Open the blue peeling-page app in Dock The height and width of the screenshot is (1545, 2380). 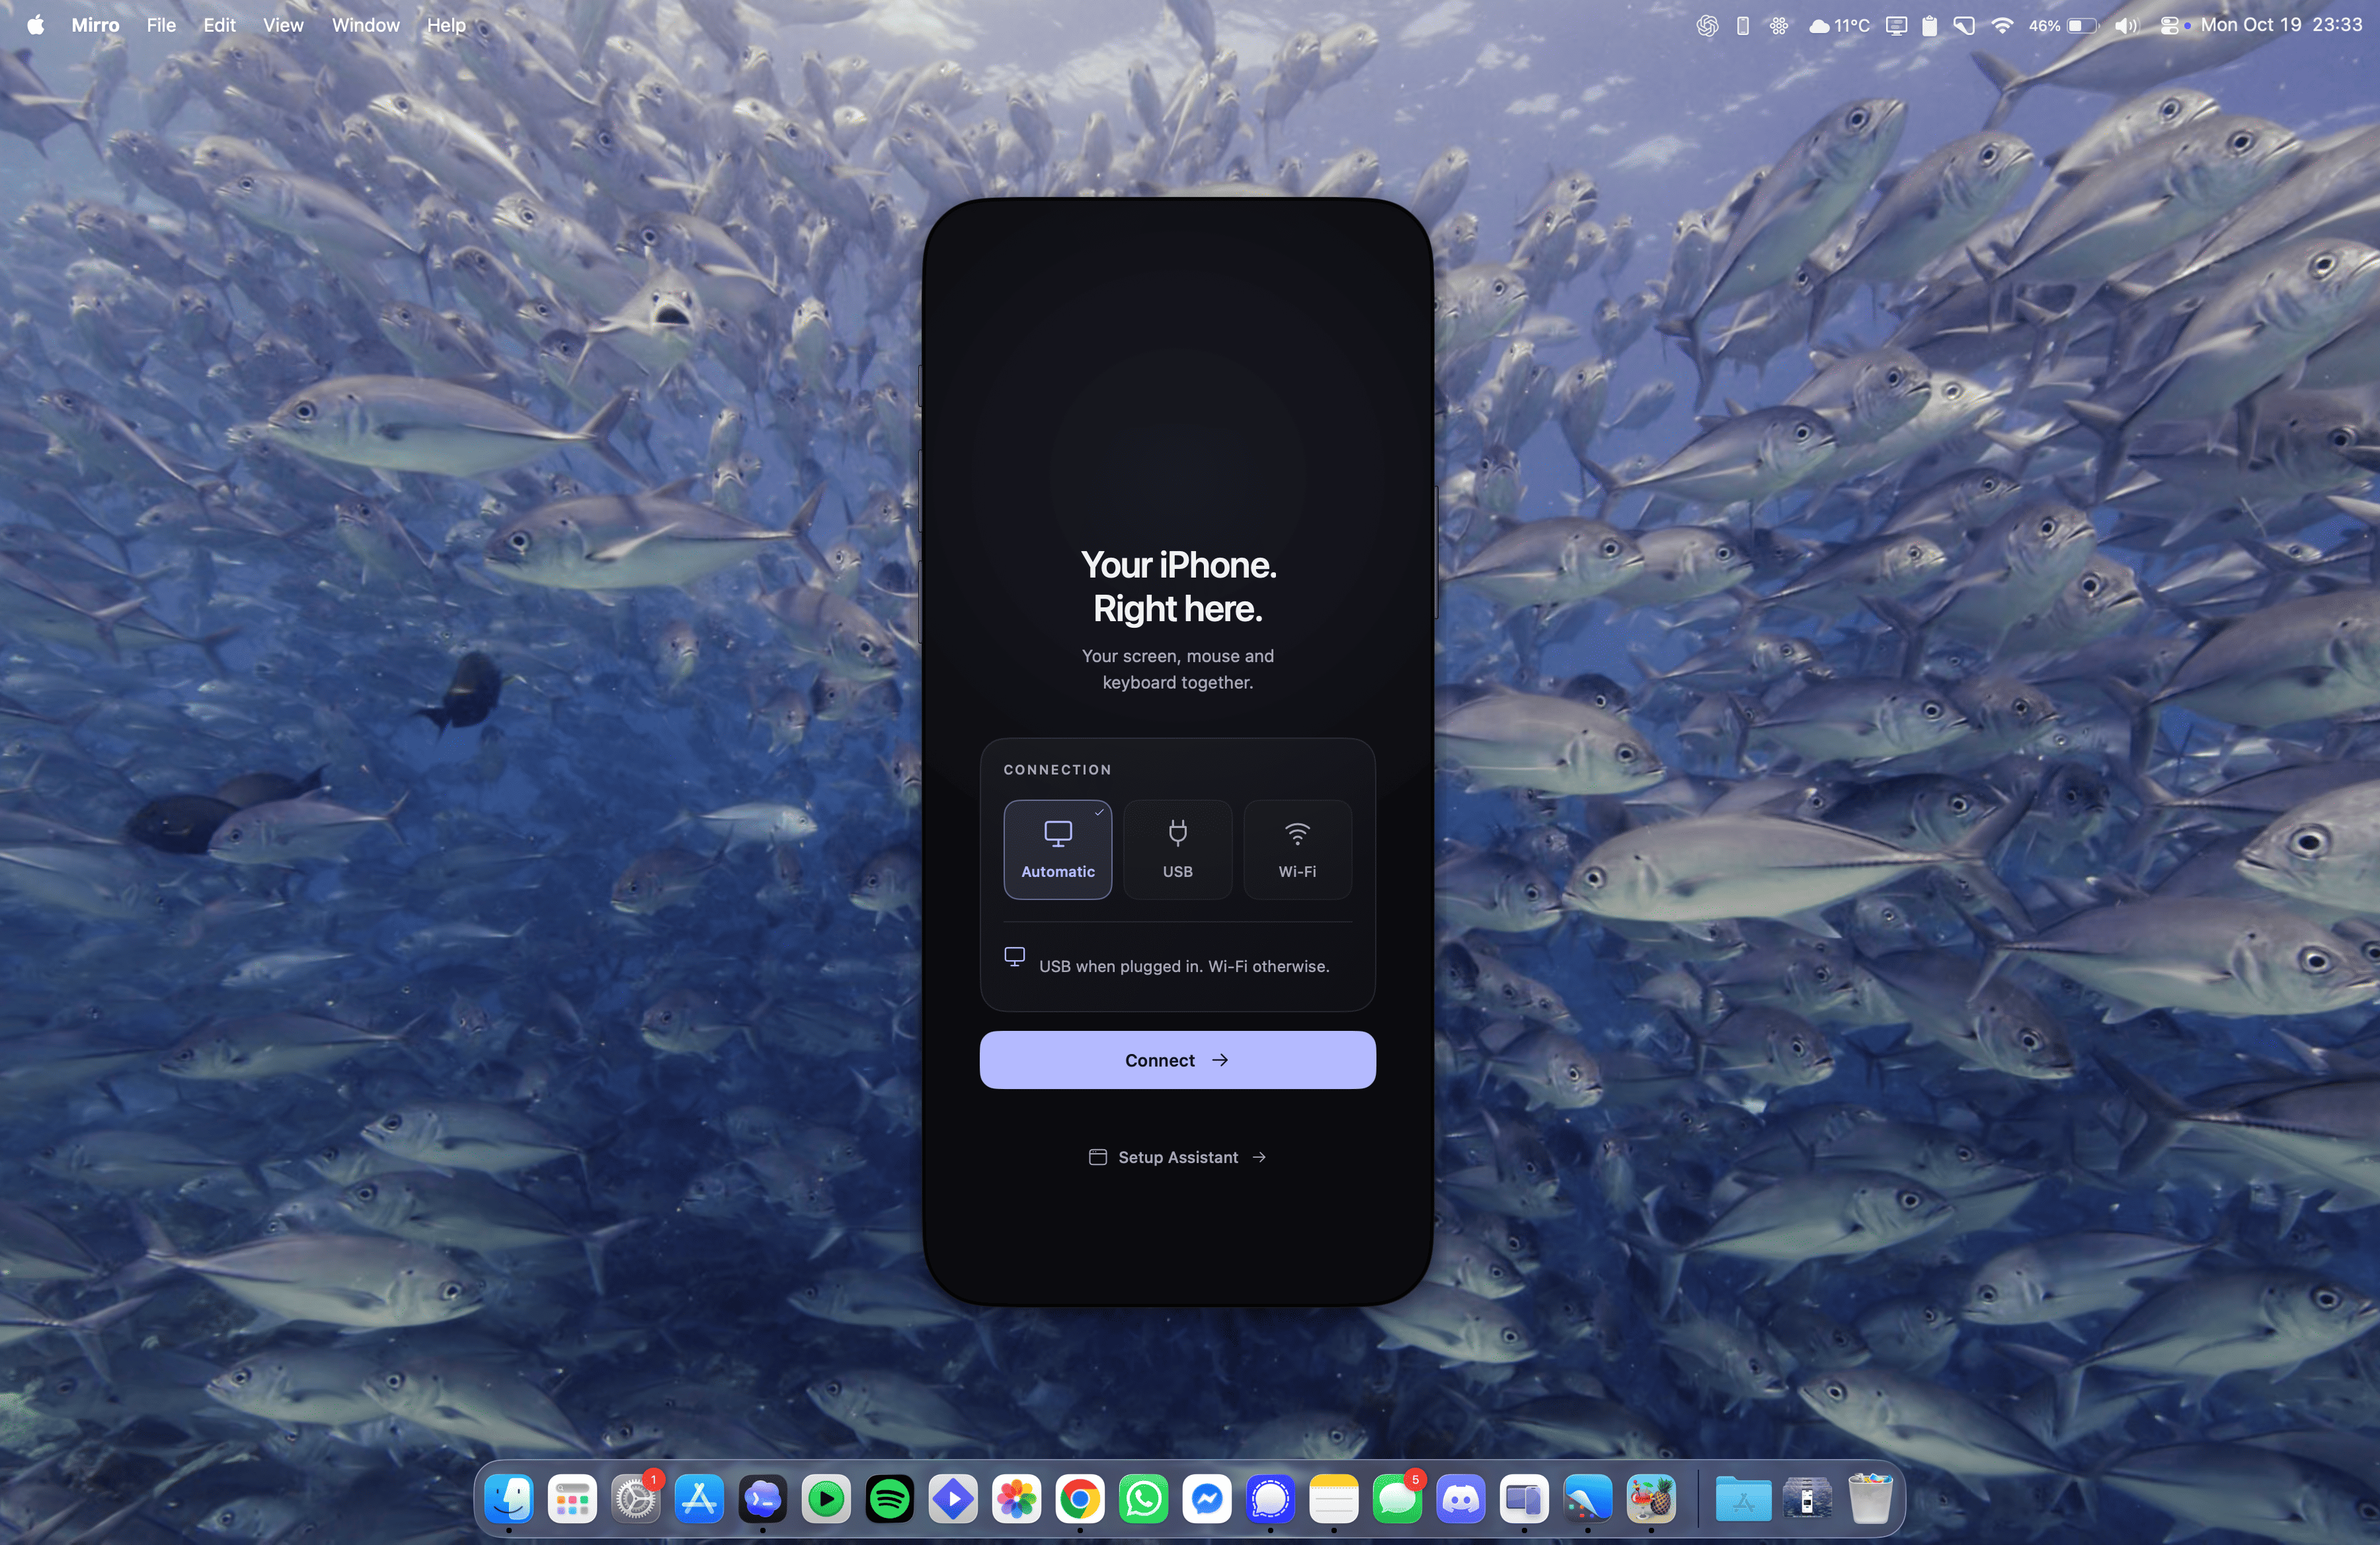coord(1588,1498)
